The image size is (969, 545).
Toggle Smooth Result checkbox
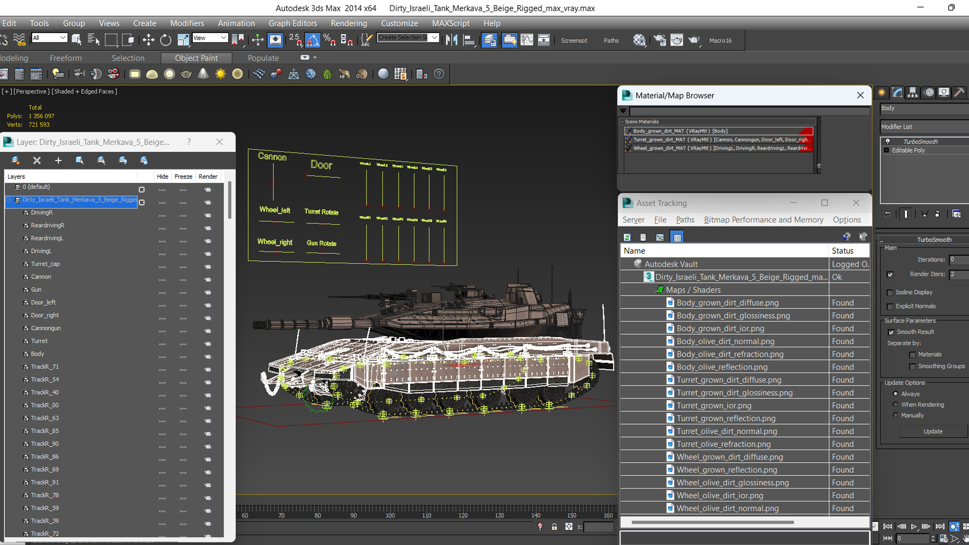coord(891,332)
